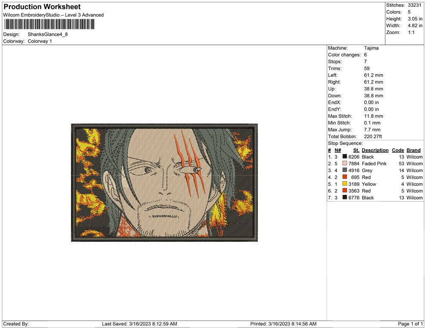Click the Trims value '59'
The width and height of the screenshot is (426, 328).
click(367, 68)
